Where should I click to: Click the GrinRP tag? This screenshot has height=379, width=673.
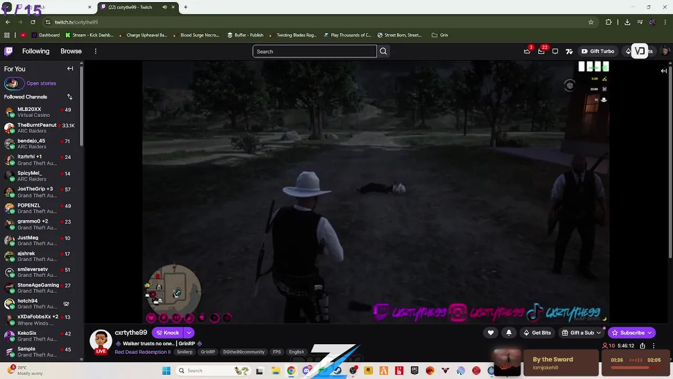coord(208,352)
